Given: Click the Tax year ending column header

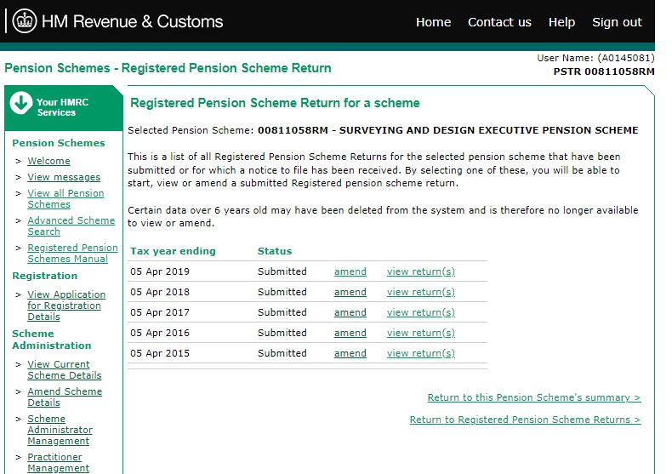Looking at the screenshot, I should click(x=173, y=251).
